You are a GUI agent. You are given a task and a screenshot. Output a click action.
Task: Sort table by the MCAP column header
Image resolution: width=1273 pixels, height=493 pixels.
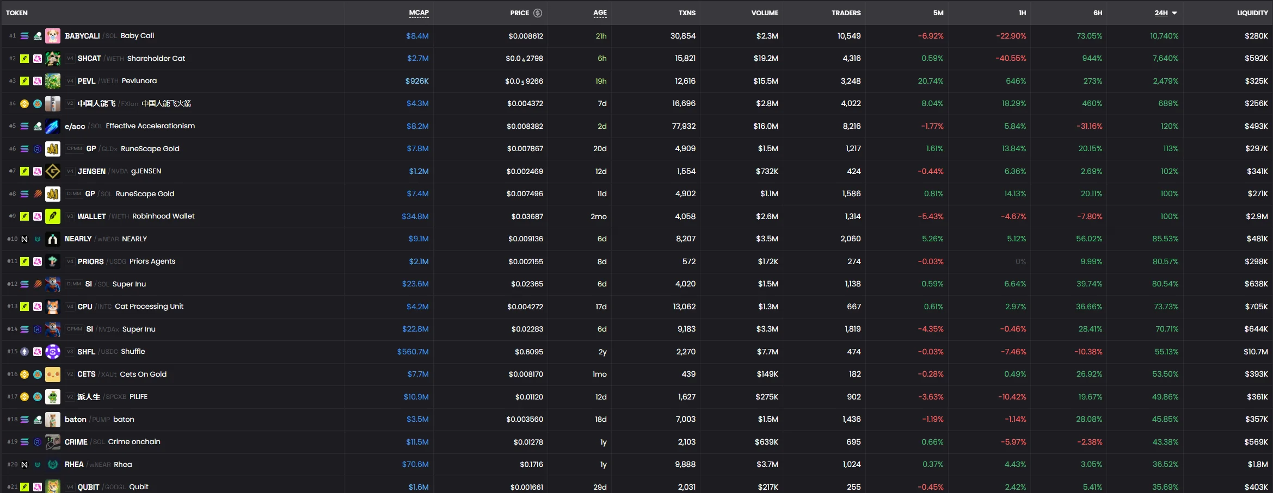click(x=419, y=13)
